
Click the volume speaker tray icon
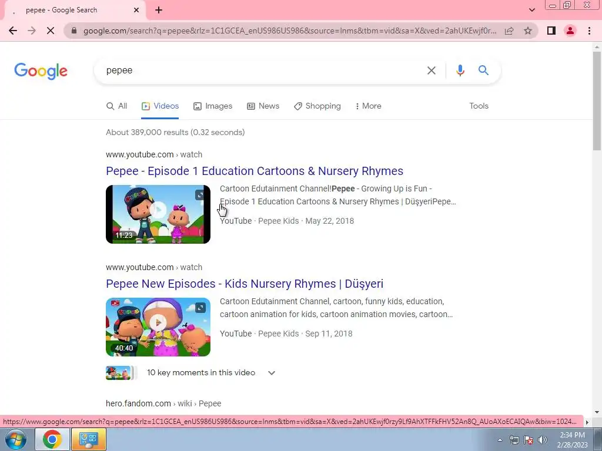(543, 440)
